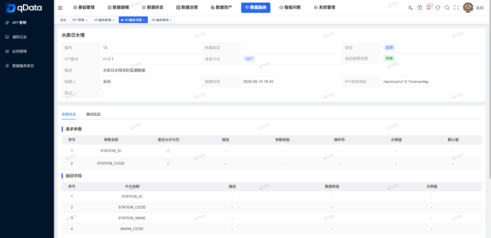Open 智能问数 top menu
This screenshot has height=238, width=491.
coord(290,7)
